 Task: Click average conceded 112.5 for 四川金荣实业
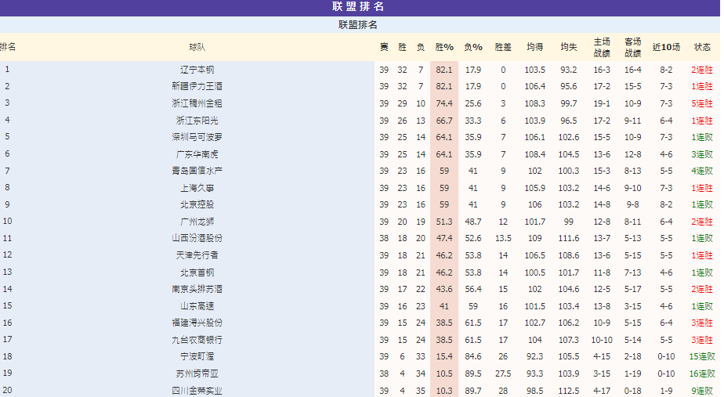click(568, 391)
